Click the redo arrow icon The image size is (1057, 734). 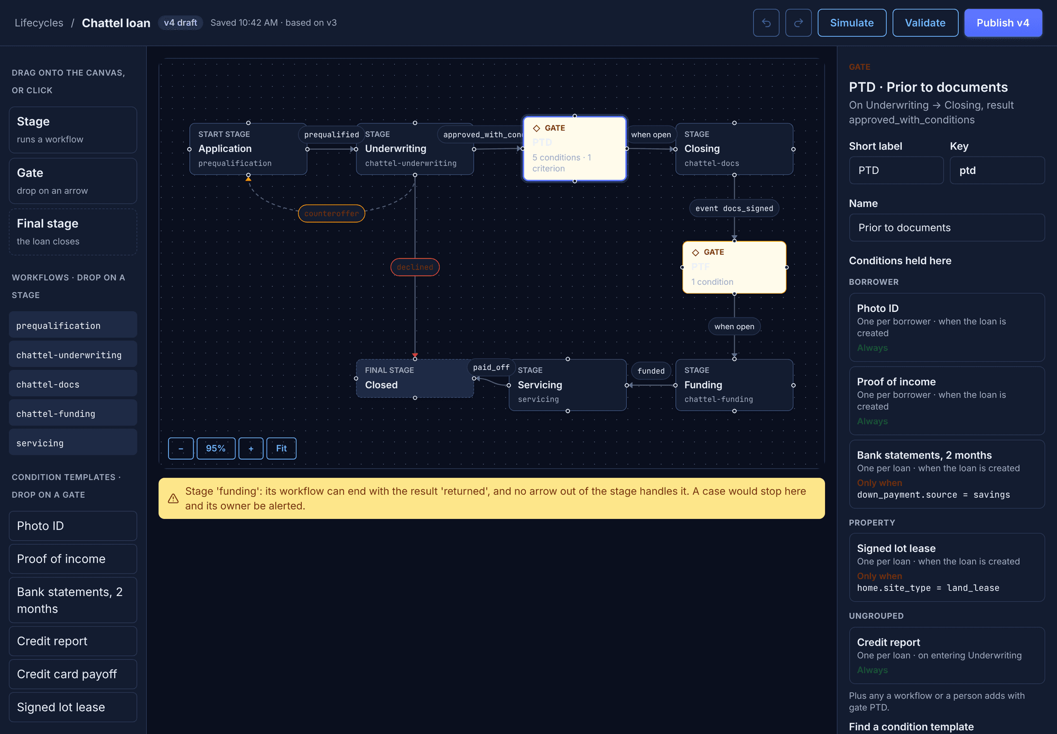point(798,23)
